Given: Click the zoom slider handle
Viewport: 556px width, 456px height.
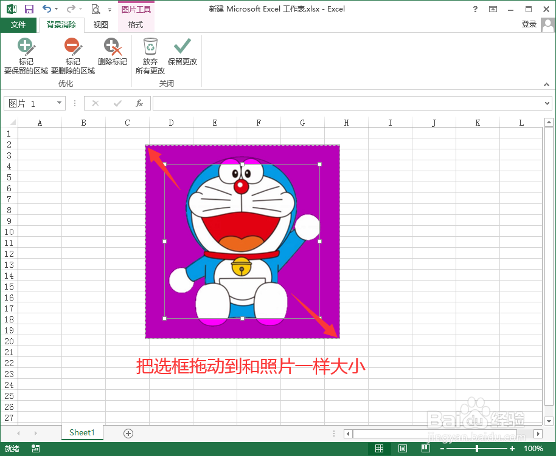Looking at the screenshot, I should coord(477,449).
